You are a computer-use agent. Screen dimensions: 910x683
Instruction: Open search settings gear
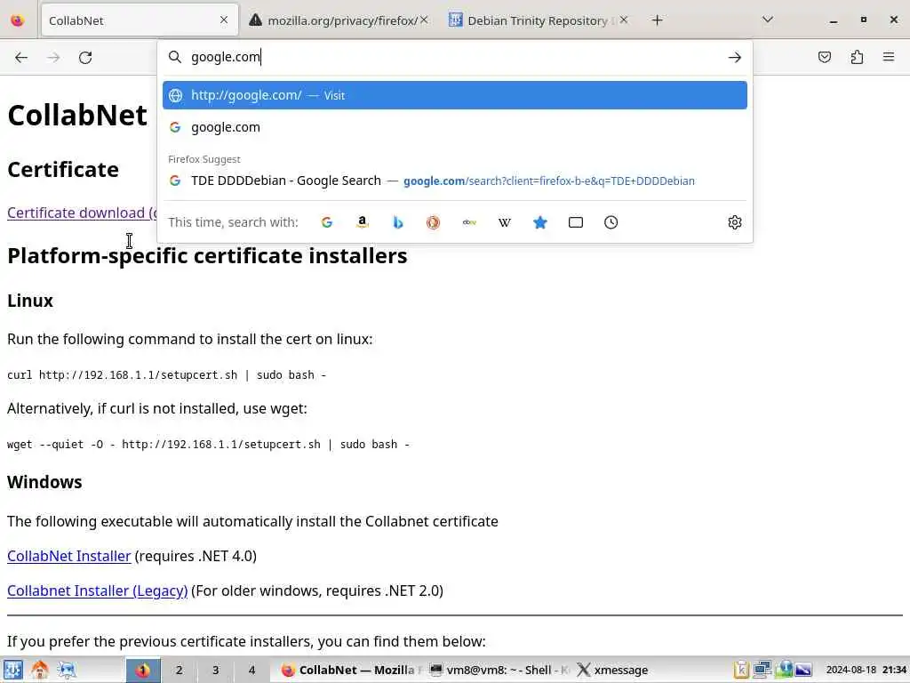735,222
